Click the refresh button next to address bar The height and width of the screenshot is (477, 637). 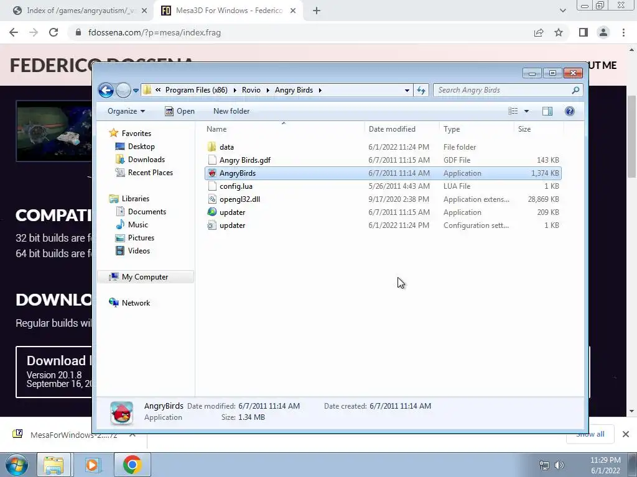pos(421,91)
